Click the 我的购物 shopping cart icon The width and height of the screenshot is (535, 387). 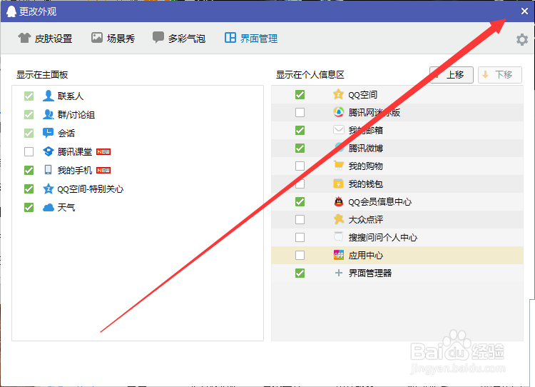point(338,166)
